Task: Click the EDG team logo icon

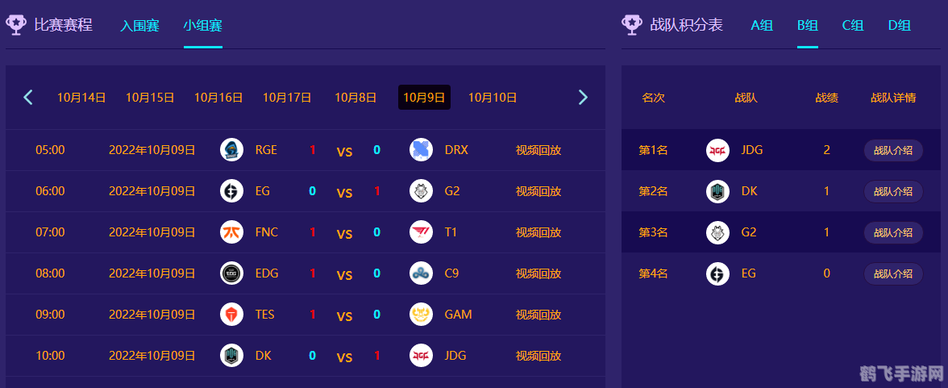Action: pos(231,273)
